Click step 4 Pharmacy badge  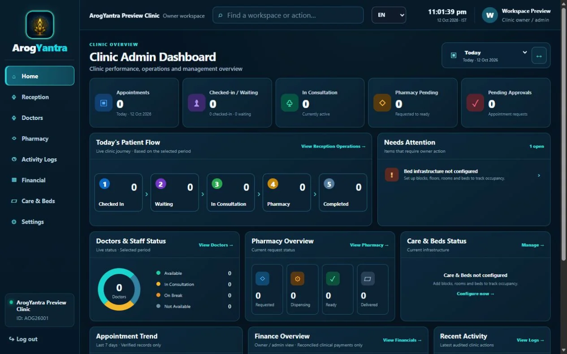(273, 183)
